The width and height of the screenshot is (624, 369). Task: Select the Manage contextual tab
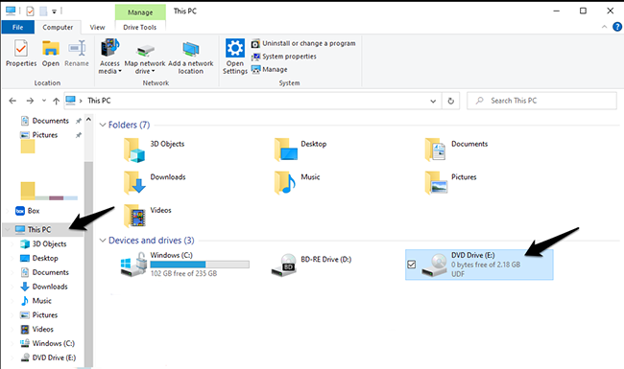click(140, 12)
